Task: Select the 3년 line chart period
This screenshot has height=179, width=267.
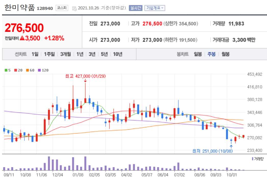Action: (x=92, y=54)
